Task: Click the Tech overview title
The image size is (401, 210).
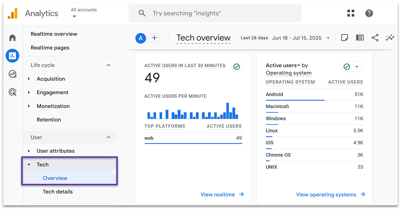Action: coord(204,38)
